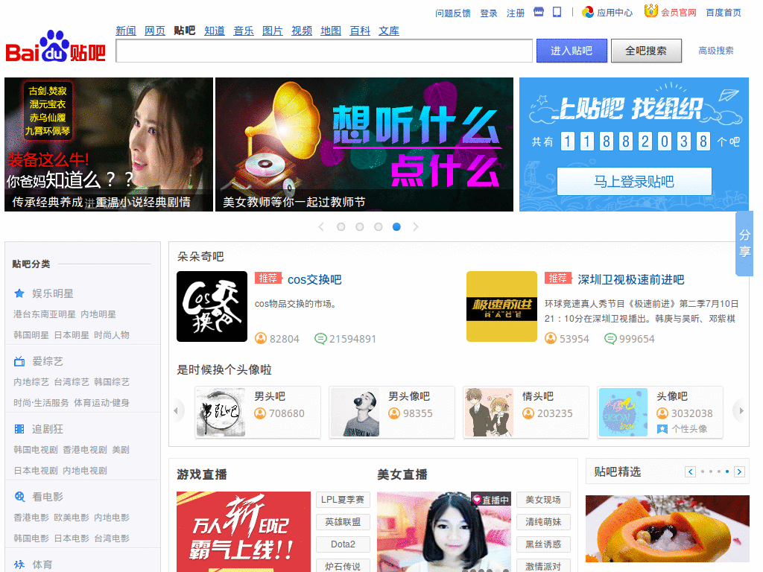This screenshot has width=763, height=572.
Task: Switch to 百科 tab
Action: click(360, 31)
